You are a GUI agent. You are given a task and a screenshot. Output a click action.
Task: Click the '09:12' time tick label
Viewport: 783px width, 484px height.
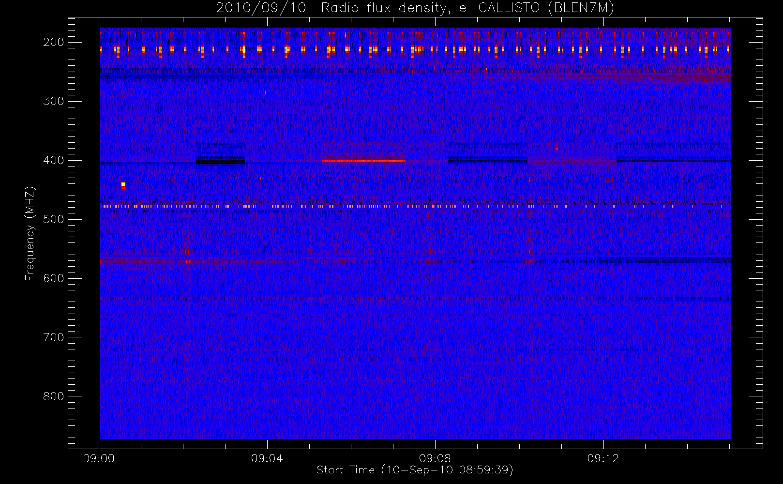click(x=603, y=458)
